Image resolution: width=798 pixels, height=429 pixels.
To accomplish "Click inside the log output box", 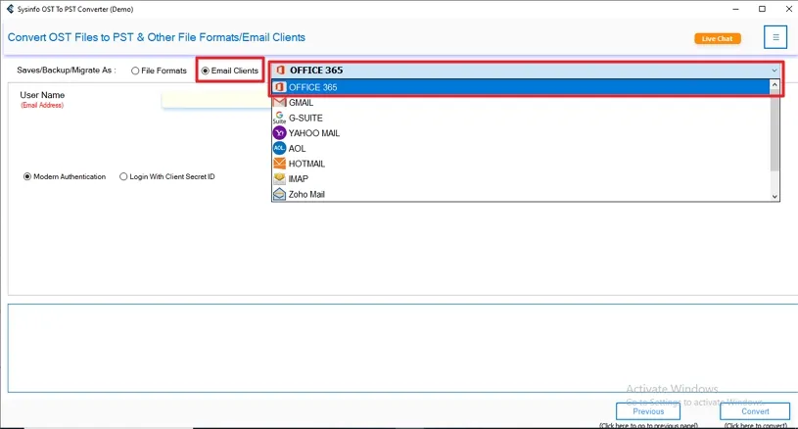I will 402,348.
